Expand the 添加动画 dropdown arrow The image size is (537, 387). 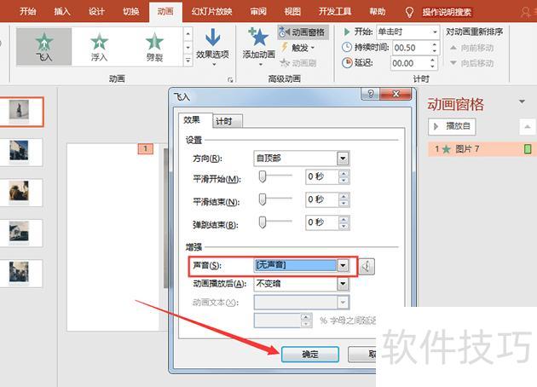pos(260,64)
